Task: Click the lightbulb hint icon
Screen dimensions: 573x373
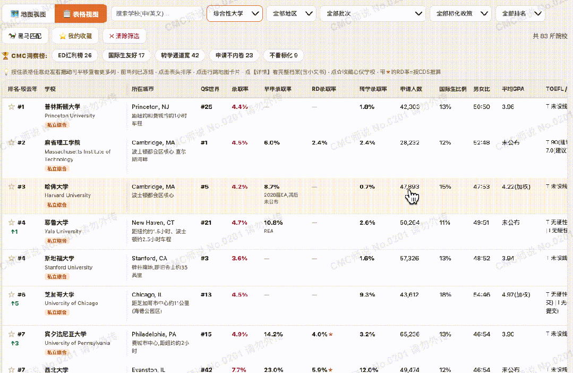Action: click(x=6, y=72)
